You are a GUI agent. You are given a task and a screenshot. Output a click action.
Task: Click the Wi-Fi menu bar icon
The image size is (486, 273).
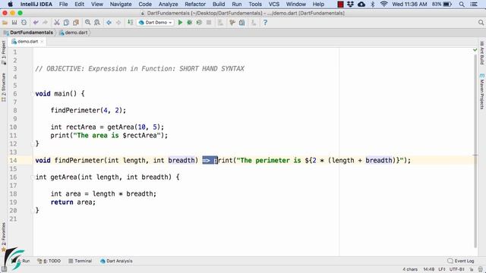(x=383, y=4)
